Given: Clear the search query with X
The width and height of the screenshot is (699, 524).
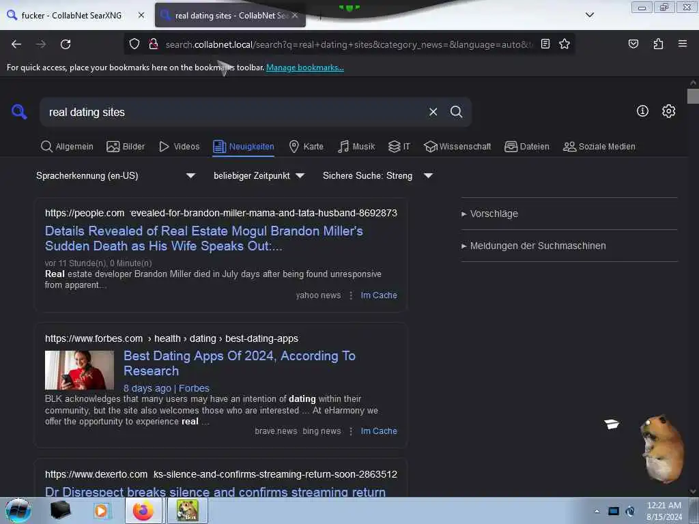Looking at the screenshot, I should pos(433,112).
